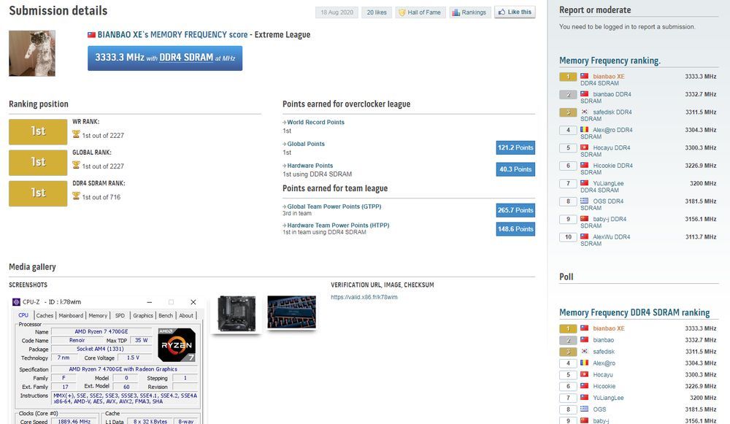Open bianbao DDR4 link in Memory Frequency ranking
Viewport: 730px width, 424px height.
tap(612, 94)
